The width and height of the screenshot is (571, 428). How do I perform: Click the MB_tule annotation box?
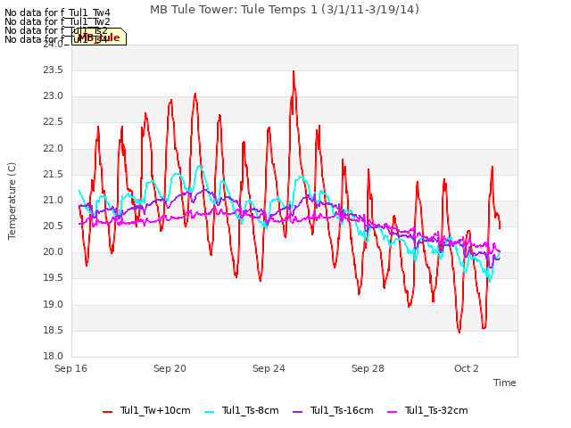(99, 37)
